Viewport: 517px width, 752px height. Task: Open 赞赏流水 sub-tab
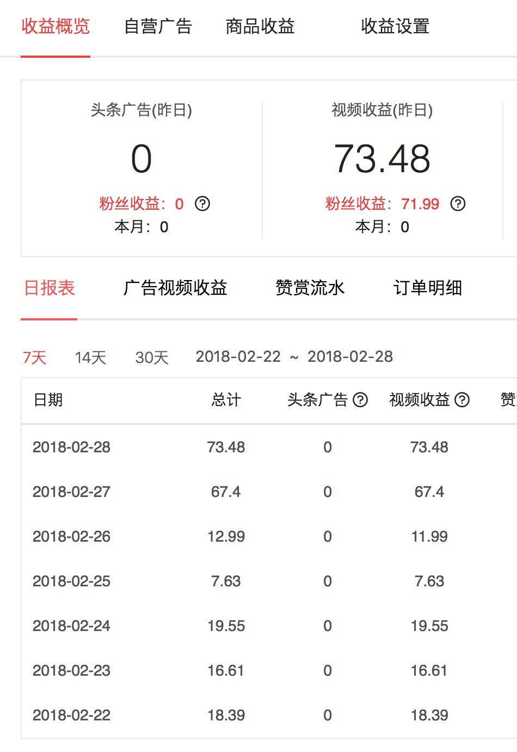[310, 288]
